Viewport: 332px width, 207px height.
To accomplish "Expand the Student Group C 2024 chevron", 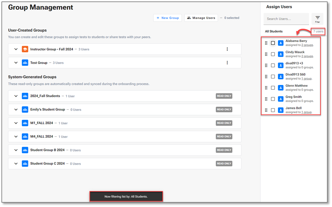I will click(16, 164).
